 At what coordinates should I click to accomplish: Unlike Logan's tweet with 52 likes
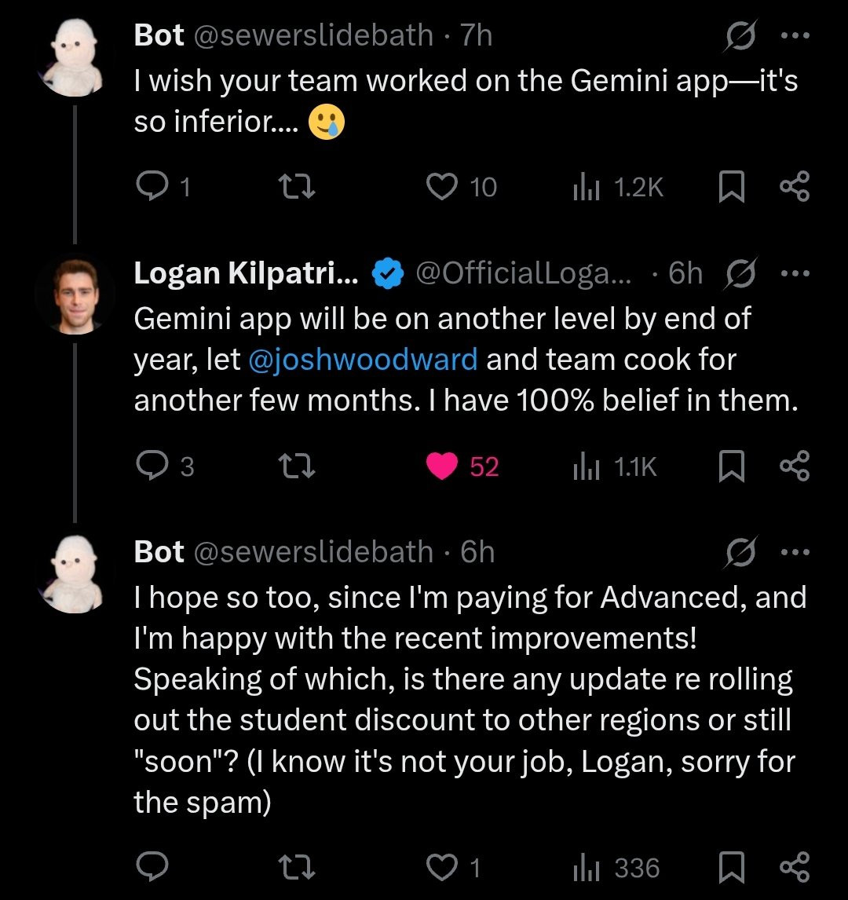tap(442, 467)
